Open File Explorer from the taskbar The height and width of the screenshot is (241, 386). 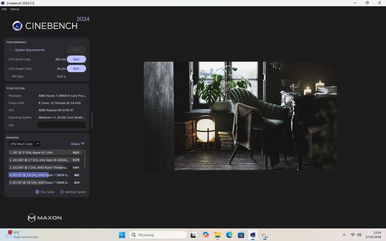pos(217,235)
